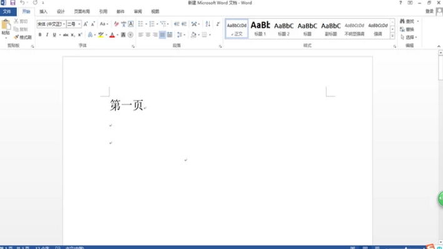Click the Show/Hide paragraph marks icon
Screen dimensions: 443x249
point(218,24)
